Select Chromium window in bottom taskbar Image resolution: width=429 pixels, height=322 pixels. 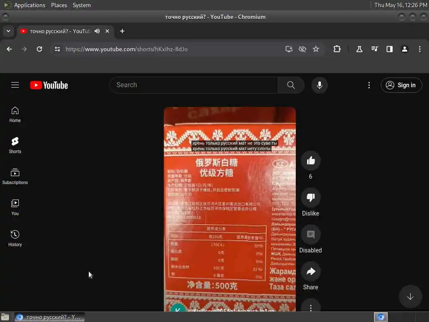50,317
